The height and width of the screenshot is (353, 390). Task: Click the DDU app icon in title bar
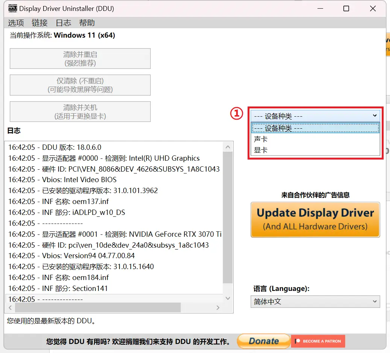click(12, 8)
